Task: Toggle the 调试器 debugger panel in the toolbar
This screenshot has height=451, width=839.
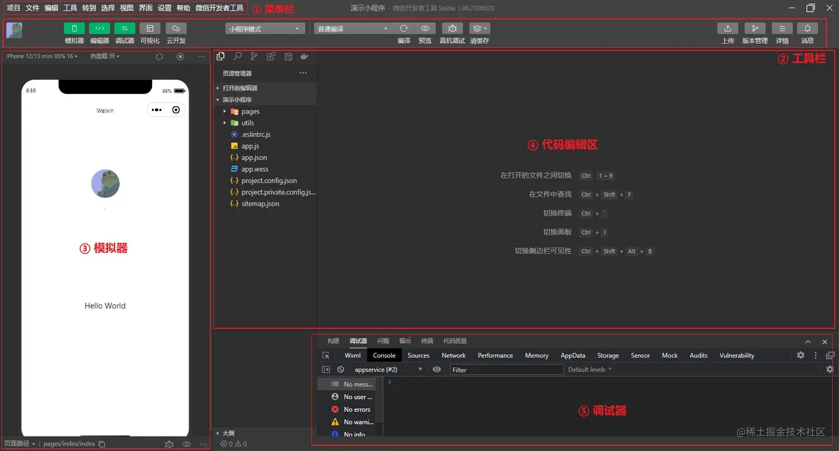Action: click(124, 28)
